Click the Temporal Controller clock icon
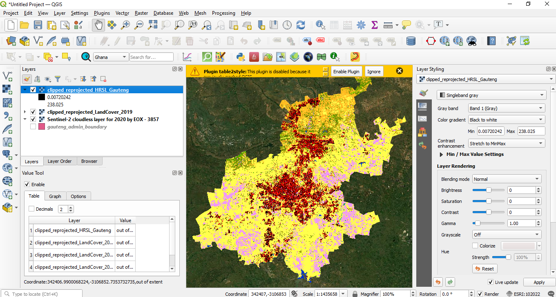Image resolution: width=556 pixels, height=297 pixels. 287,25
